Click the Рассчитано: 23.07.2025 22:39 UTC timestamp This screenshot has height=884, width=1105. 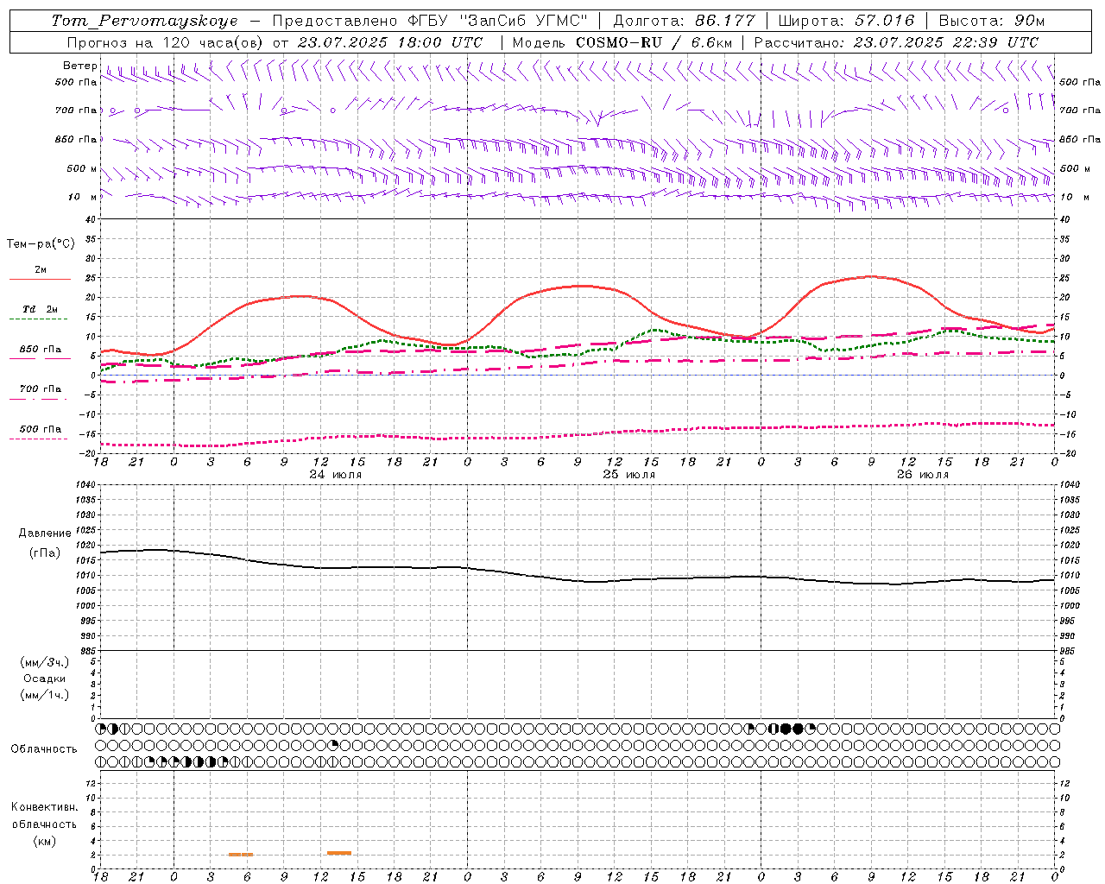point(895,42)
